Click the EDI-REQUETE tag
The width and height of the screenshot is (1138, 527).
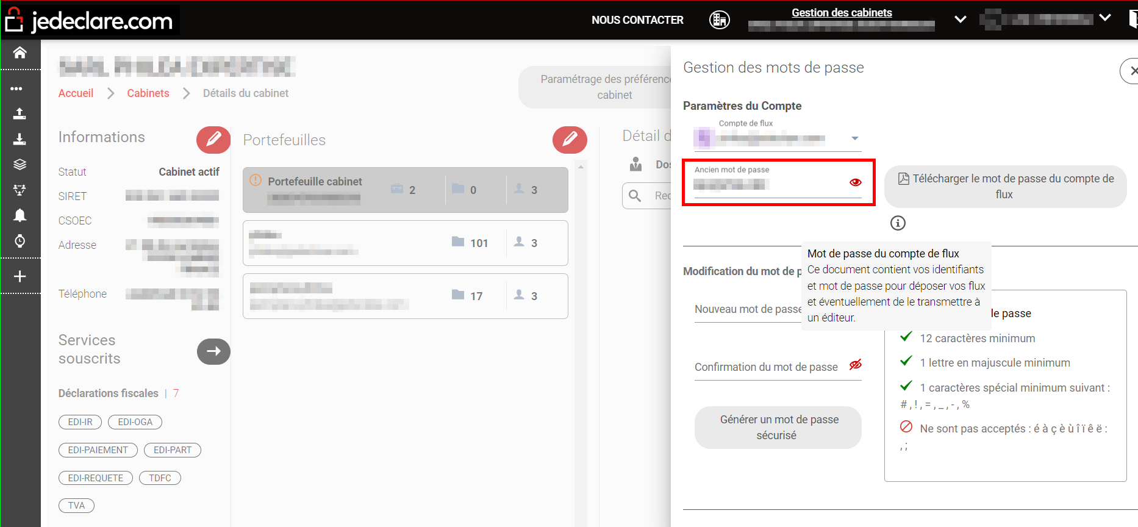pyautogui.click(x=95, y=478)
